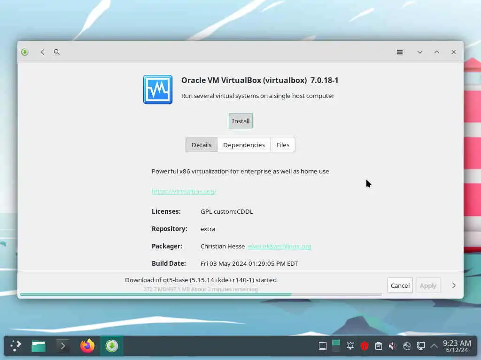481x360 pixels.
Task: Open the packager's archlinux.org email link
Action: (x=279, y=246)
